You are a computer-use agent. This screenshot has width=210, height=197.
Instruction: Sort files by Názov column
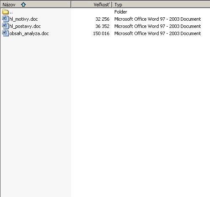click(35, 5)
